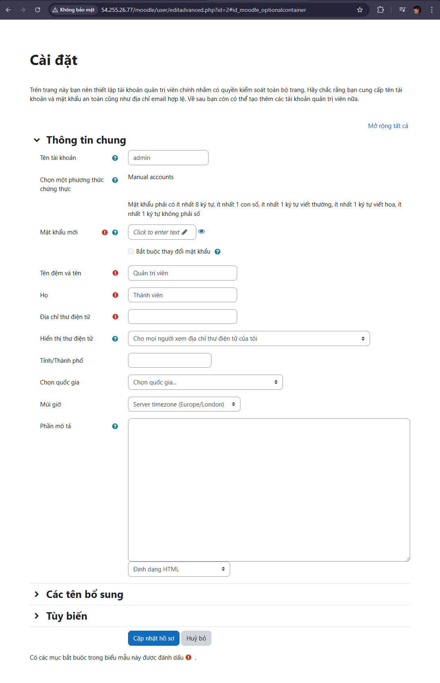The image size is (440, 683).
Task: Open help icon for Phần mô tả
Action: [115, 426]
